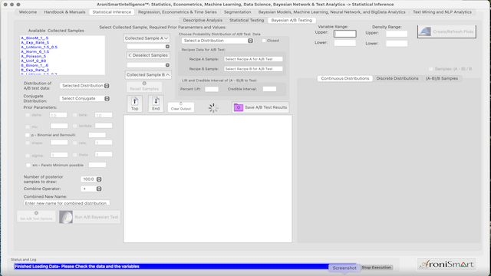The height and width of the screenshot is (276, 491).
Task: Click the Collected Sample B button
Action: (x=148, y=75)
